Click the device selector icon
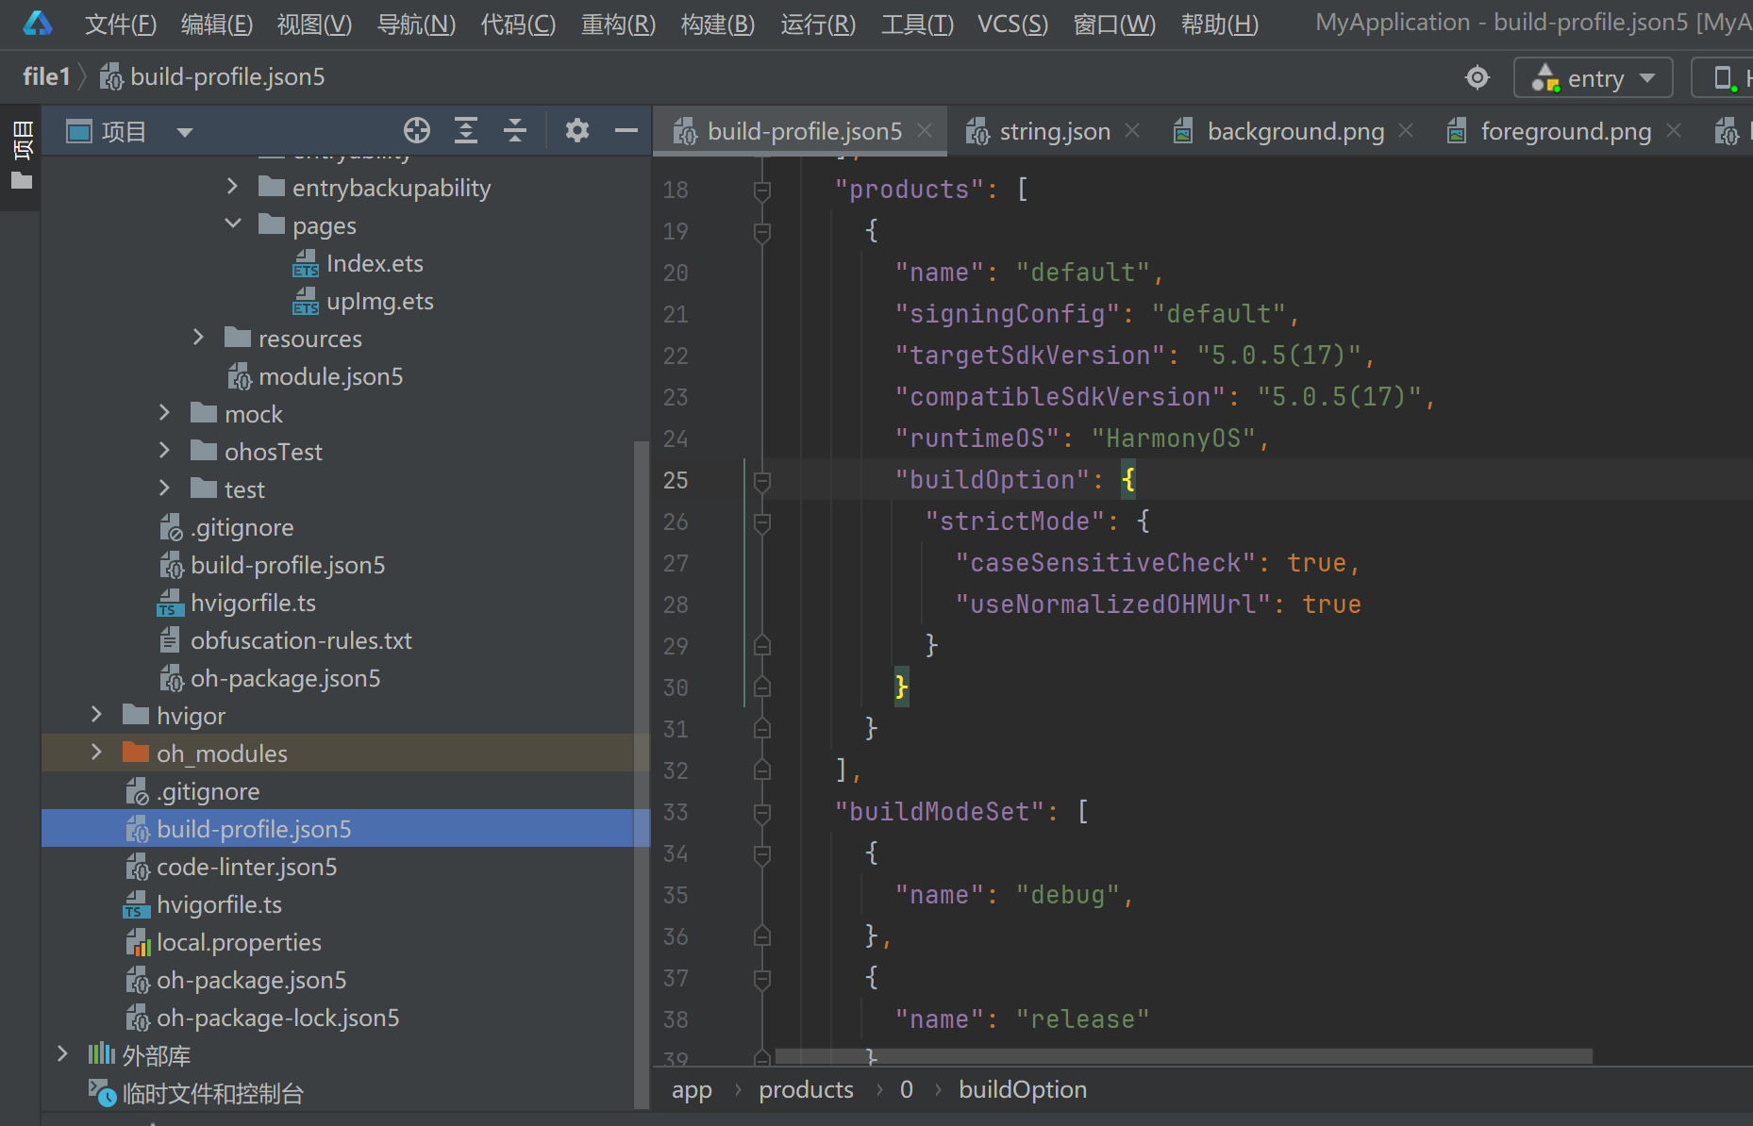Viewport: 1753px width, 1126px height. (x=1724, y=77)
